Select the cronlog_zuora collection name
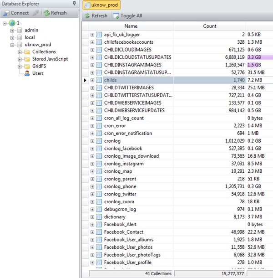 119,201
